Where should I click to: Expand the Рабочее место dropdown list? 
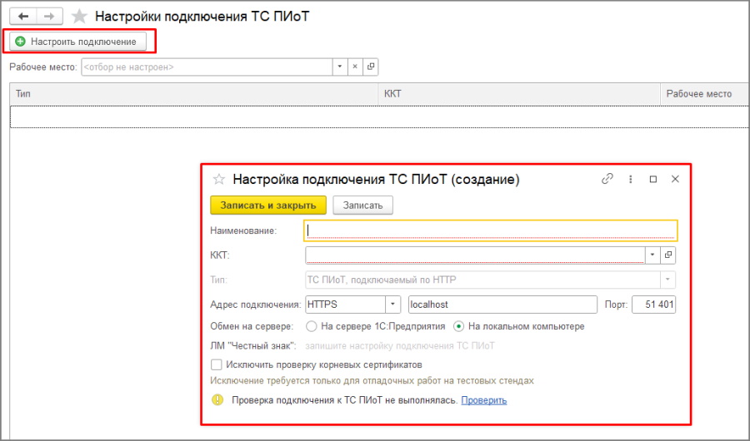coord(340,67)
